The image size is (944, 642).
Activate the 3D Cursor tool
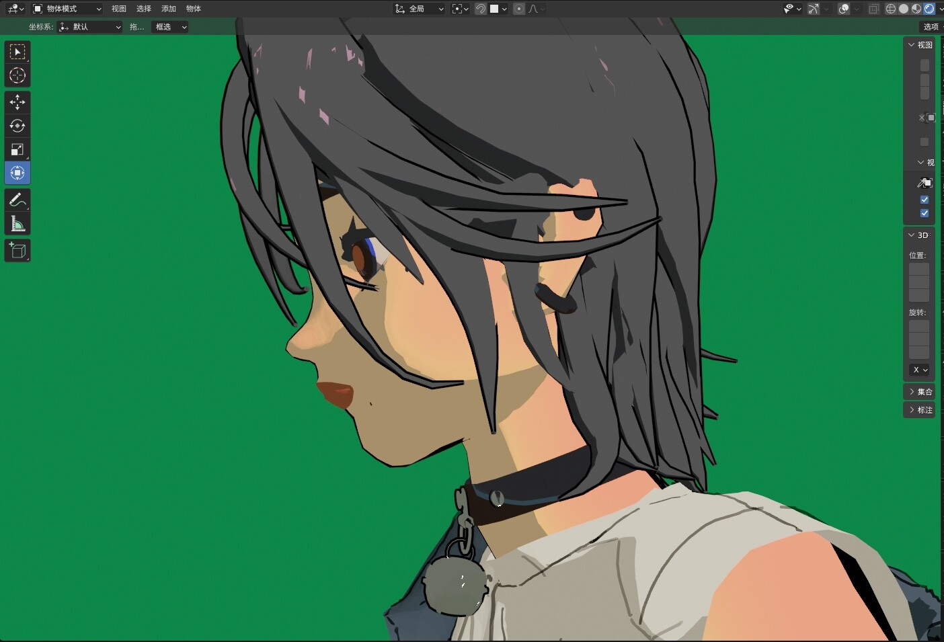tap(17, 75)
